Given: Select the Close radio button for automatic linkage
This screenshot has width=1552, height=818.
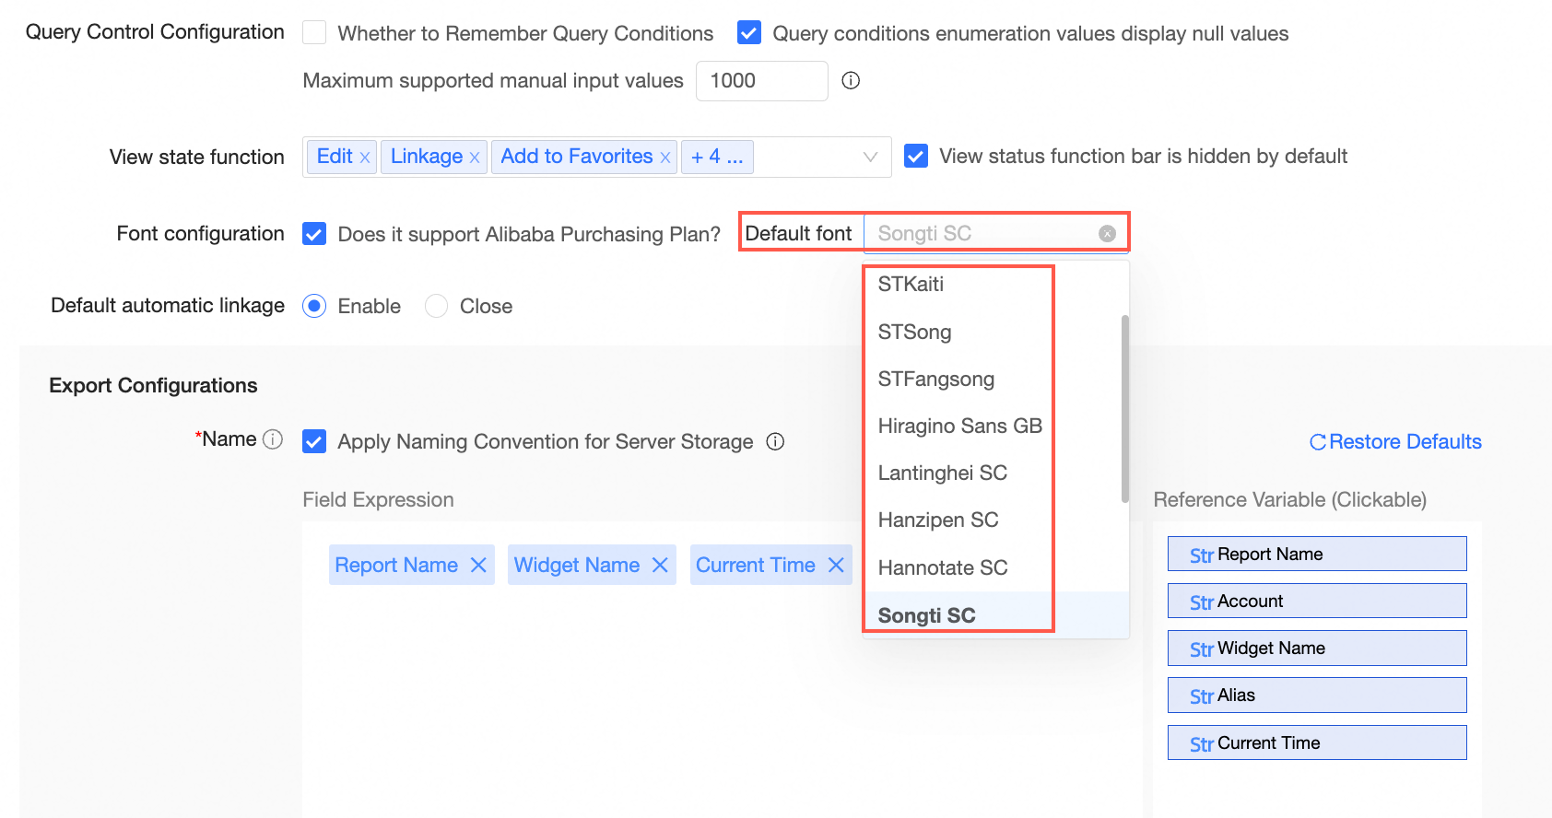Looking at the screenshot, I should point(436,306).
